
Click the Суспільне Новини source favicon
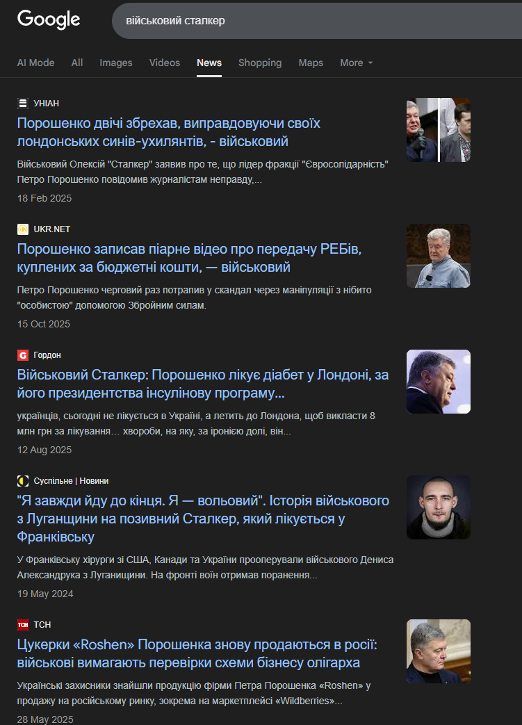(23, 481)
